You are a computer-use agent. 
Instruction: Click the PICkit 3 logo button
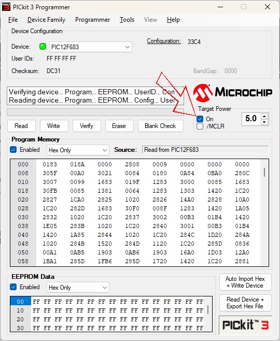tap(245, 325)
